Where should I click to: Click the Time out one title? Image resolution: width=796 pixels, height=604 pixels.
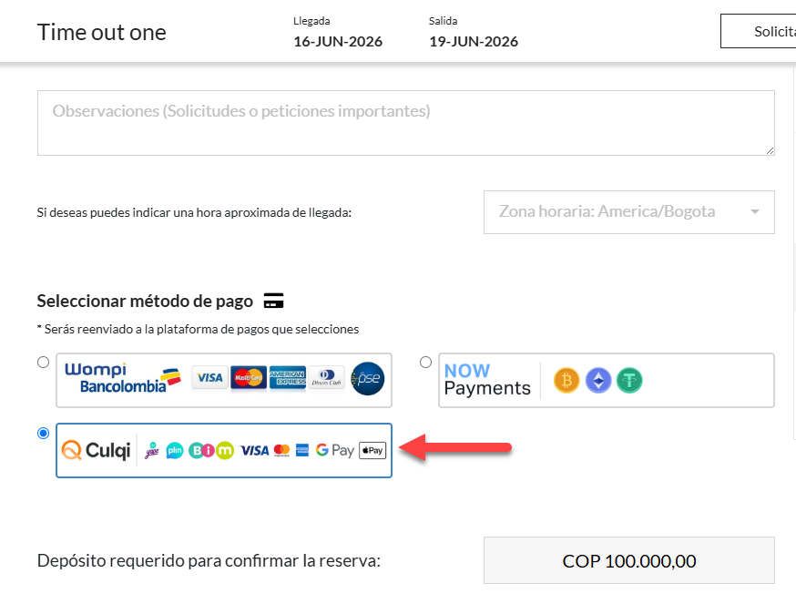[101, 33]
